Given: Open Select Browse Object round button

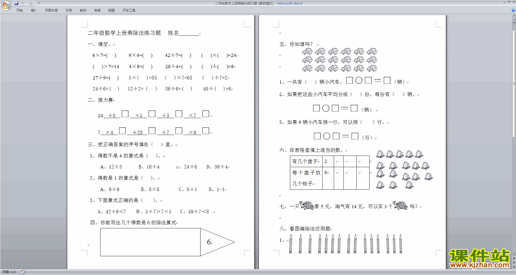Looking at the screenshot, I should (x=514, y=263).
